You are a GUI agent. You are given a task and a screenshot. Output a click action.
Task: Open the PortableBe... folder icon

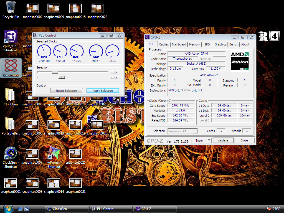pos(11,126)
